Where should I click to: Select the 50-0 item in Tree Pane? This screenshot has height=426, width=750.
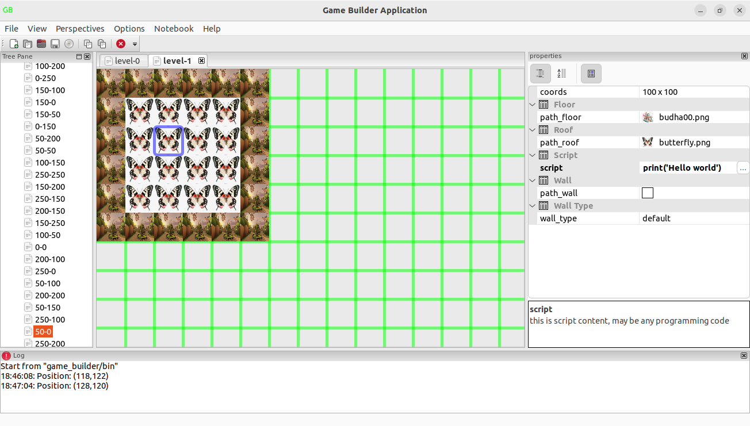tap(43, 332)
